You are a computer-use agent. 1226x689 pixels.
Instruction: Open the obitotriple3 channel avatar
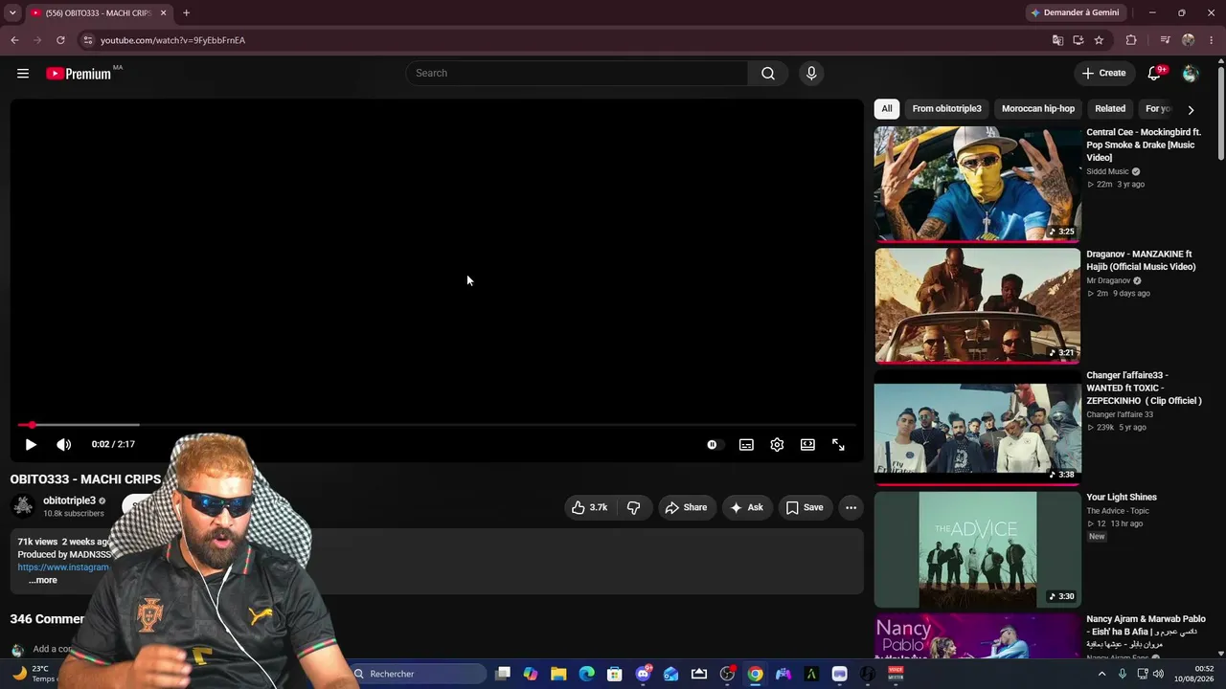pos(23,506)
